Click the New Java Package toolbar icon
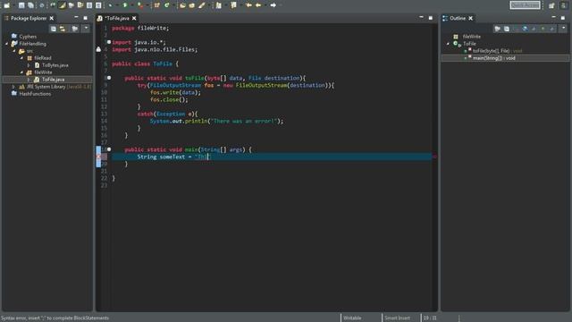The width and height of the screenshot is (572, 322). pyautogui.click(x=157, y=5)
